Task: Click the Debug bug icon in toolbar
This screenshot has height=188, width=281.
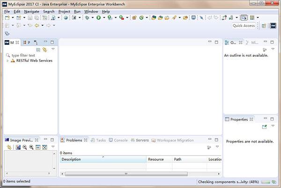Action: point(87,18)
